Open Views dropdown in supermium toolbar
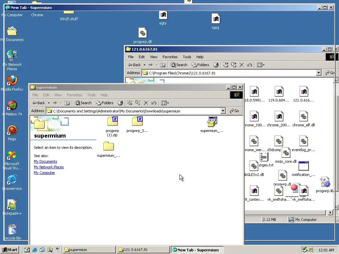Image resolution: width=339 pixels, height=254 pixels. tap(165, 103)
